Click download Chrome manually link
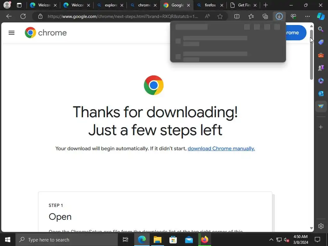Screen dimensions: 328x246 click(x=221, y=149)
